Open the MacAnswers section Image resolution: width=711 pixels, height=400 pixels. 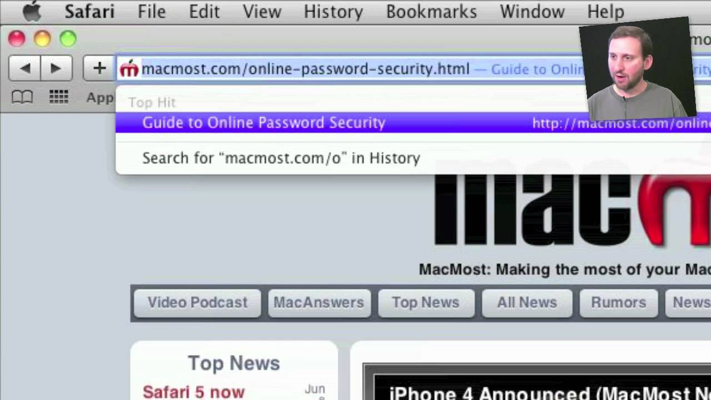pyautogui.click(x=319, y=303)
